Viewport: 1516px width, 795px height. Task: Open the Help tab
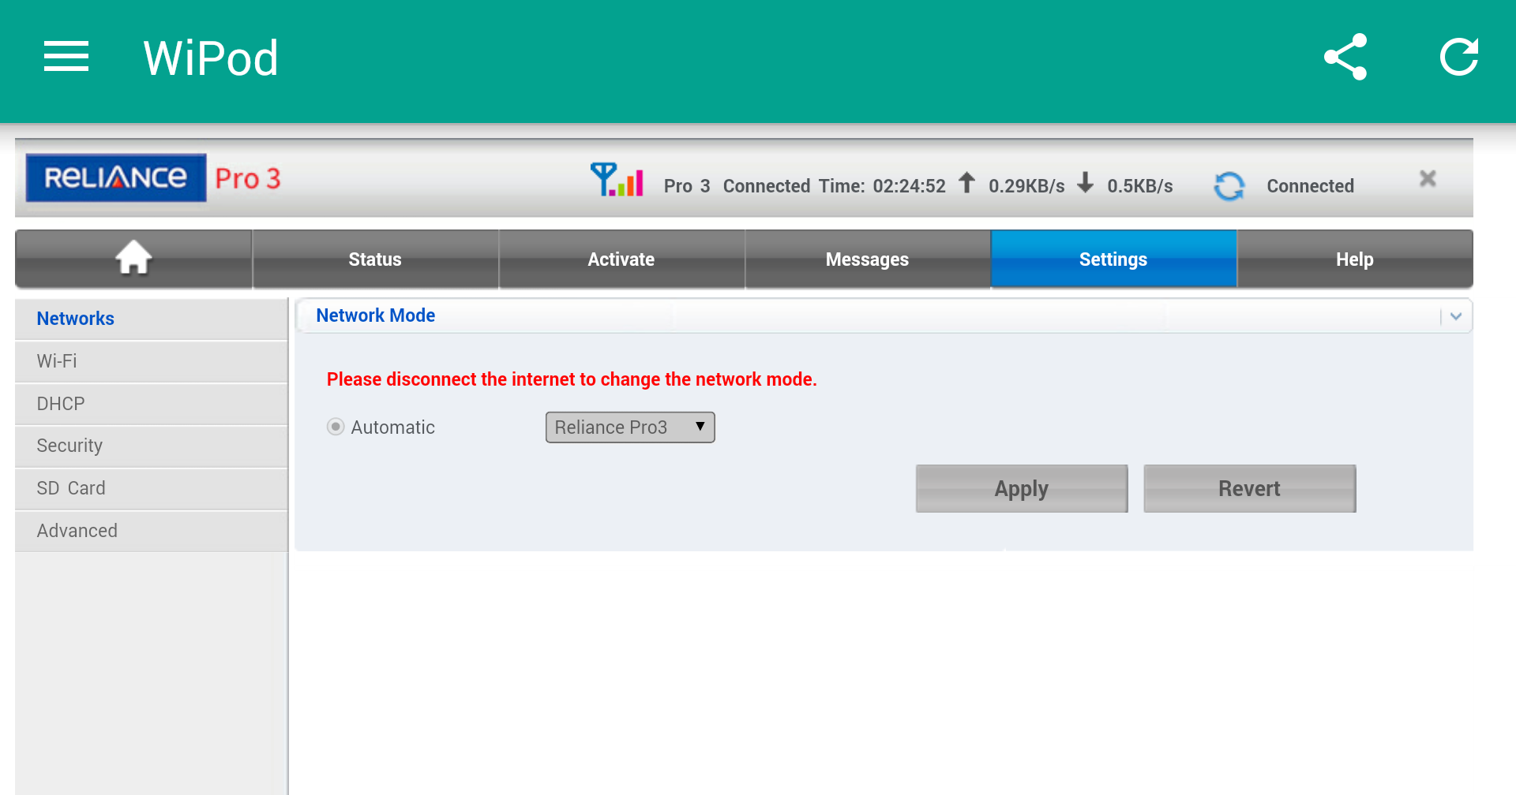1355,259
